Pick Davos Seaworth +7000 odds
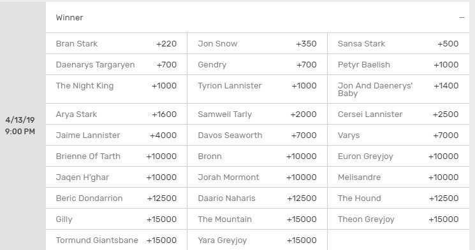 pyautogui.click(x=257, y=135)
